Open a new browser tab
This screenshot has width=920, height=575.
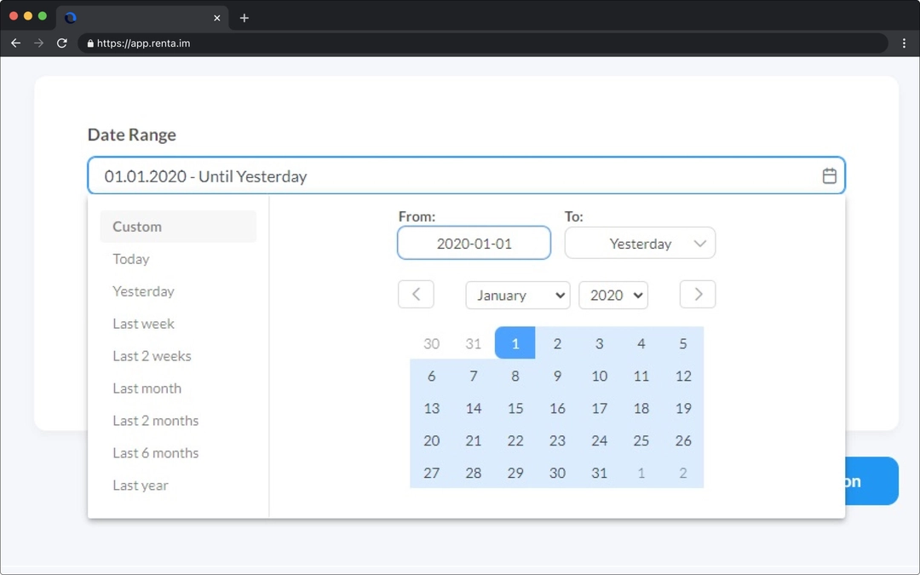click(244, 18)
